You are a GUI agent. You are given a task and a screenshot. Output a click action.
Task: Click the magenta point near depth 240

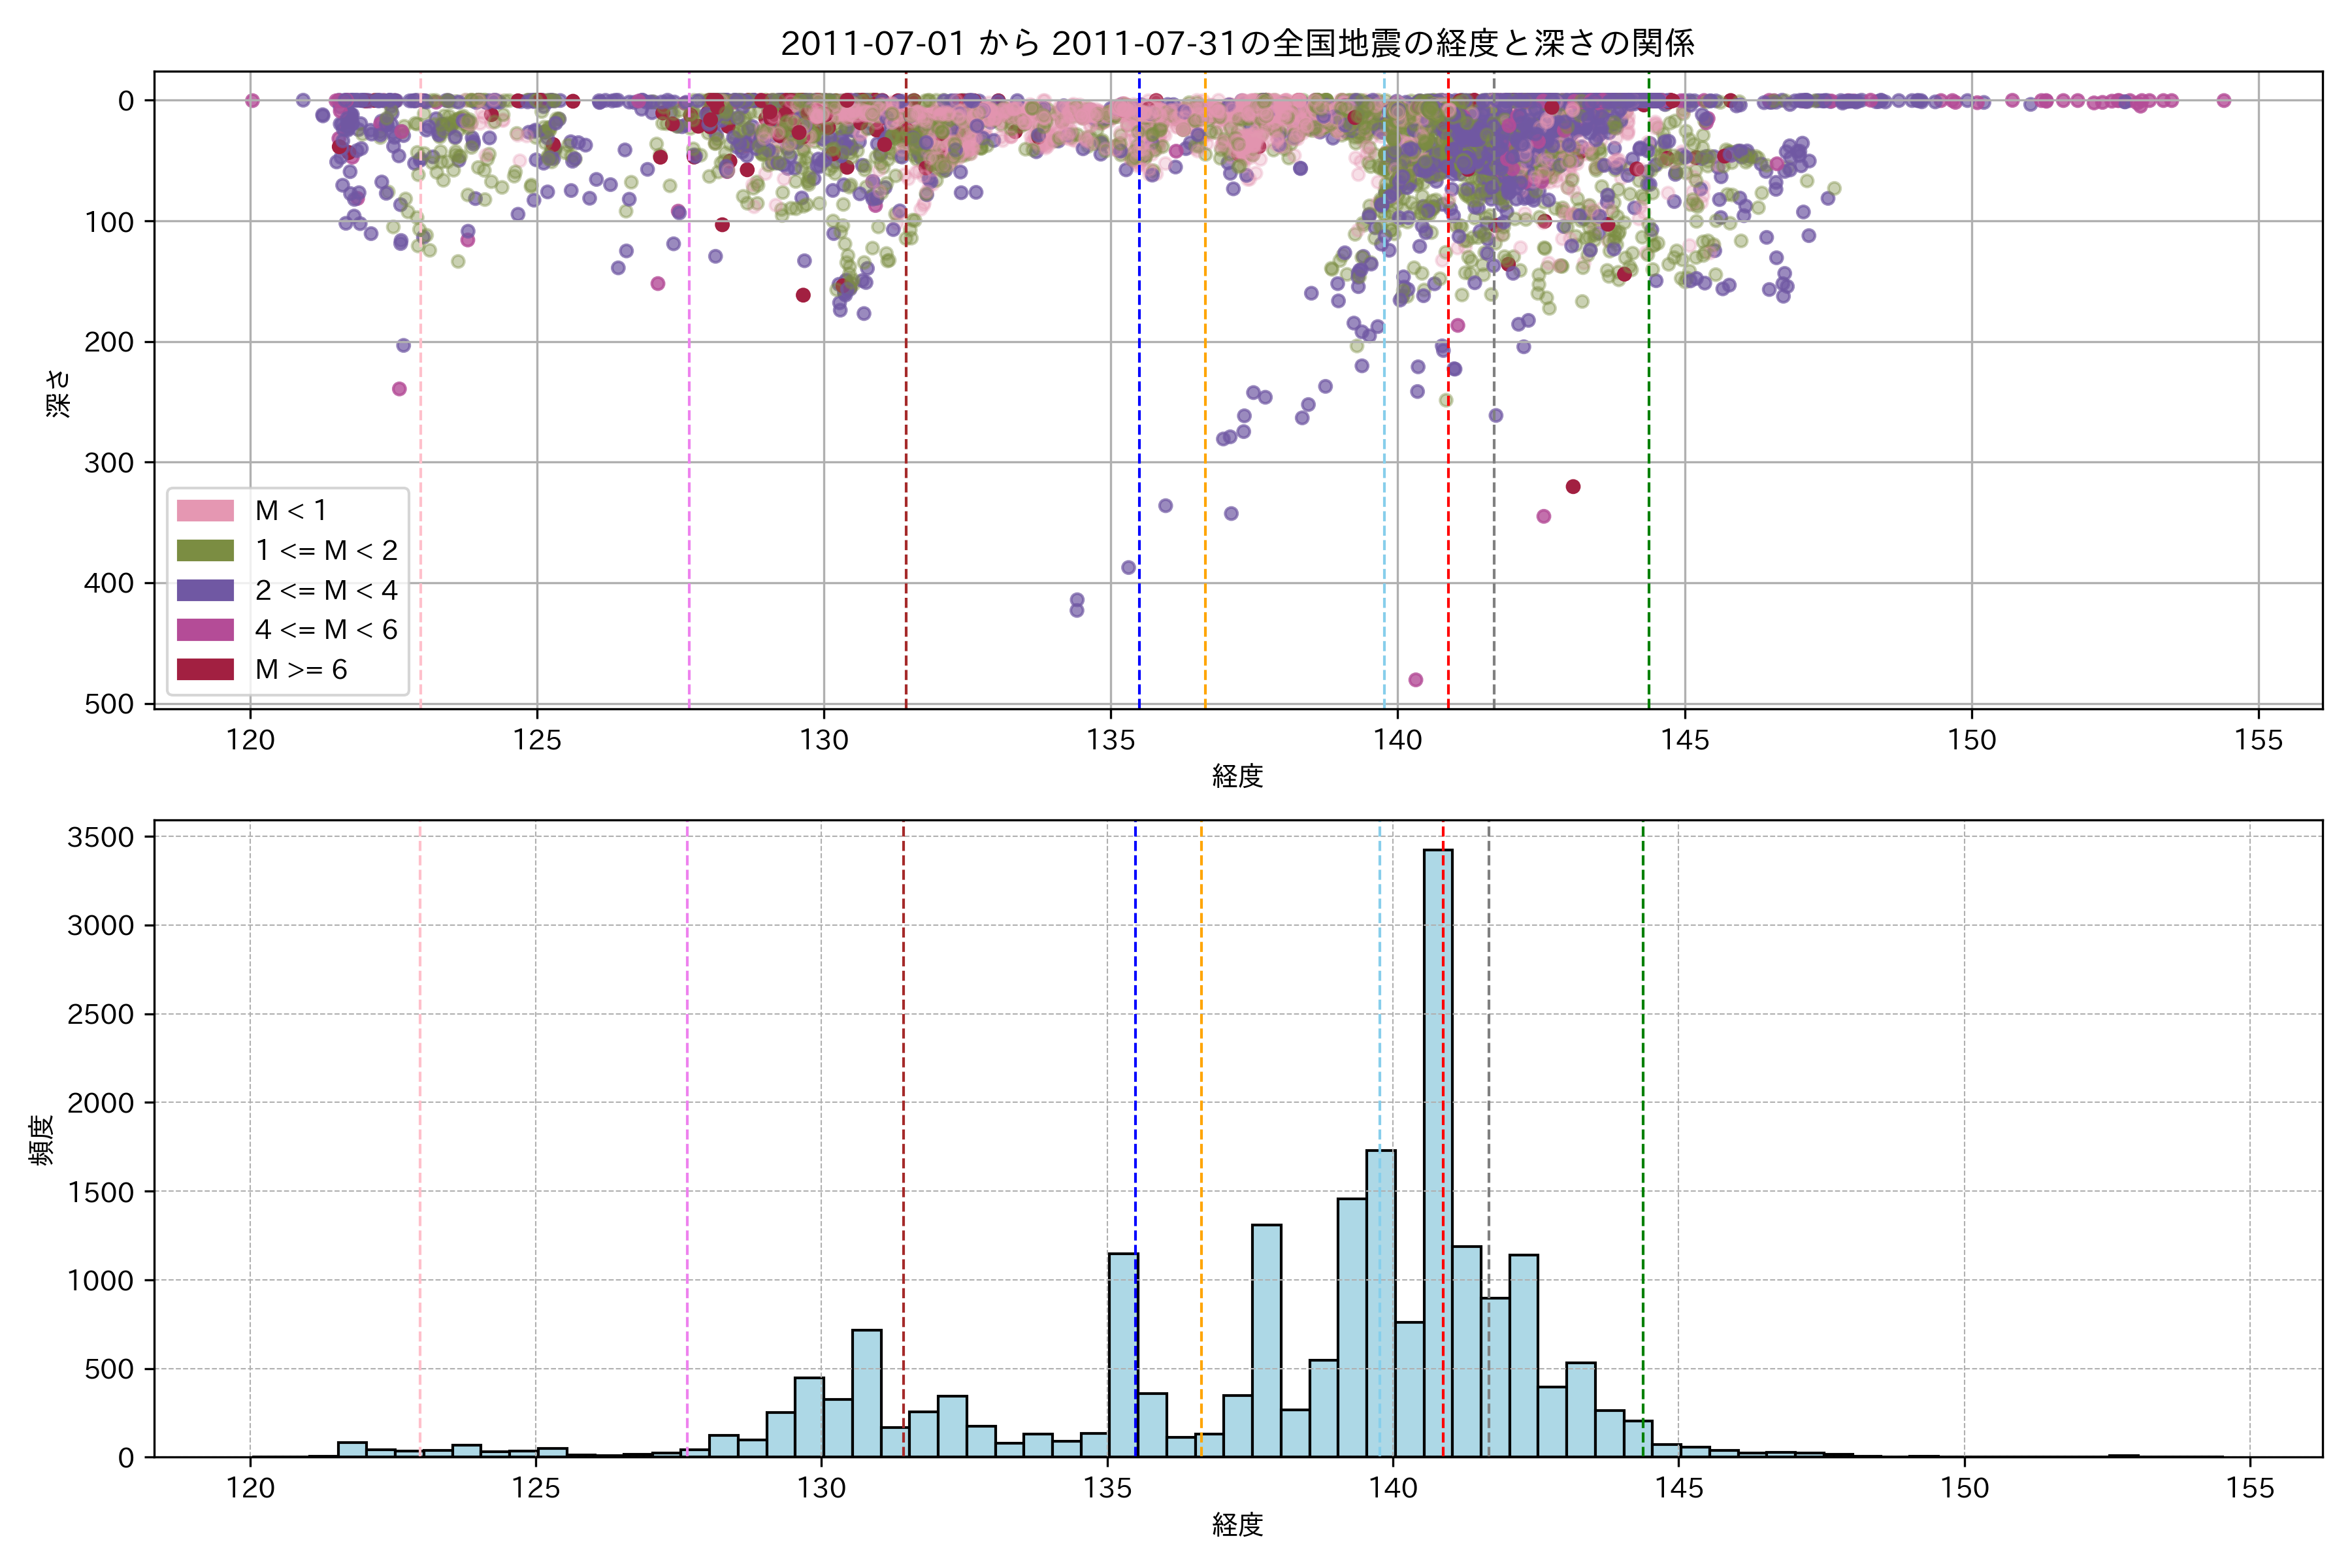tap(399, 389)
